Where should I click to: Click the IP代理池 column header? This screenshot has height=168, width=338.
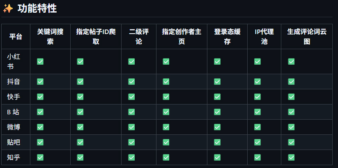click(264, 36)
